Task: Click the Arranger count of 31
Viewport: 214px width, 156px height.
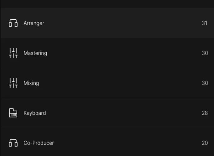Action: point(204,23)
